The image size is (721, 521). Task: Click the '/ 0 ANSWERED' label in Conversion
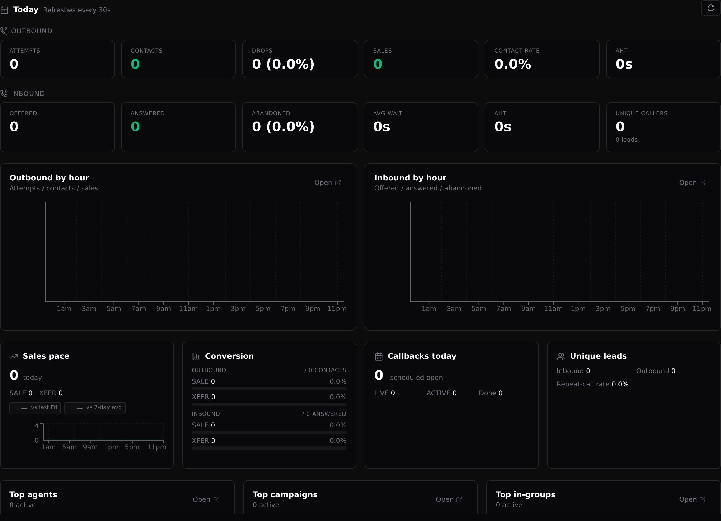pyautogui.click(x=324, y=414)
